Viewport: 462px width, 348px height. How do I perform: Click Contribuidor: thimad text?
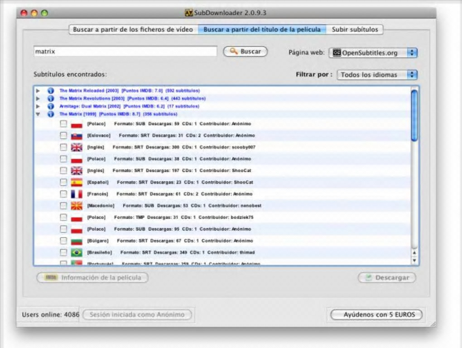[x=231, y=253]
